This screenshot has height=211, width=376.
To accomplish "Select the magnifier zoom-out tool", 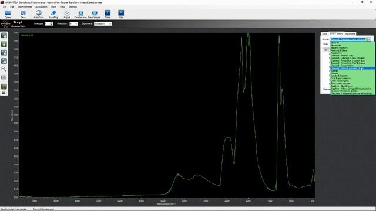I will 4,69.
